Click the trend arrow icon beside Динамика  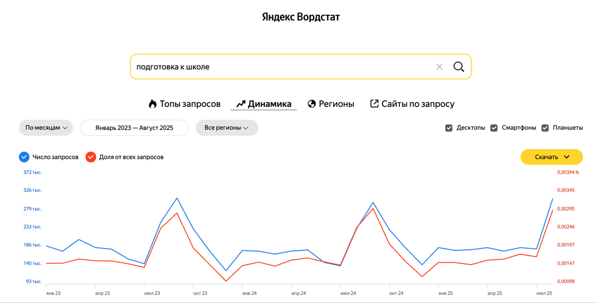click(x=241, y=104)
